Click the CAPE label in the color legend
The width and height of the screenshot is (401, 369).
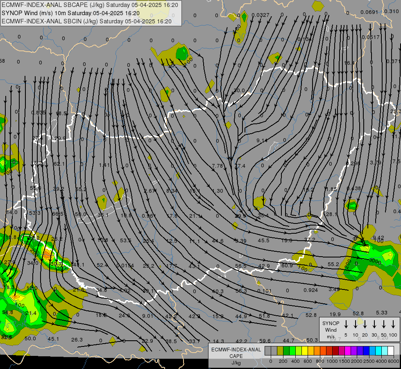[x=236, y=356]
